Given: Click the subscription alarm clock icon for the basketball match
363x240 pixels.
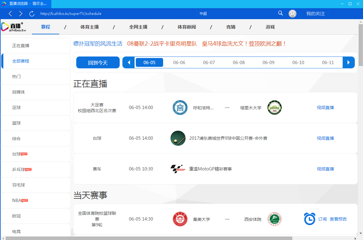Looking at the screenshot, I should click(310, 219).
